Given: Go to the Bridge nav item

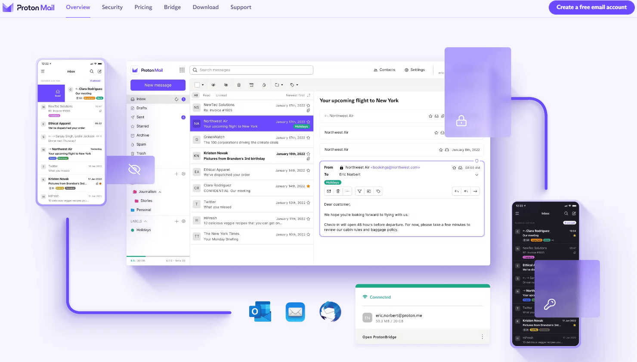Looking at the screenshot, I should (x=172, y=7).
